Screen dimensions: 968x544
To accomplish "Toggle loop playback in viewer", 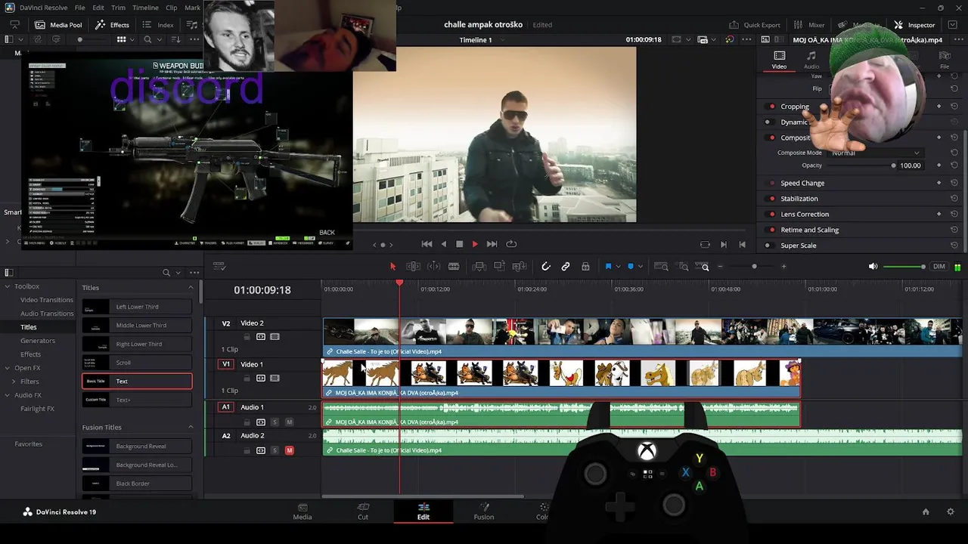I will (x=511, y=244).
